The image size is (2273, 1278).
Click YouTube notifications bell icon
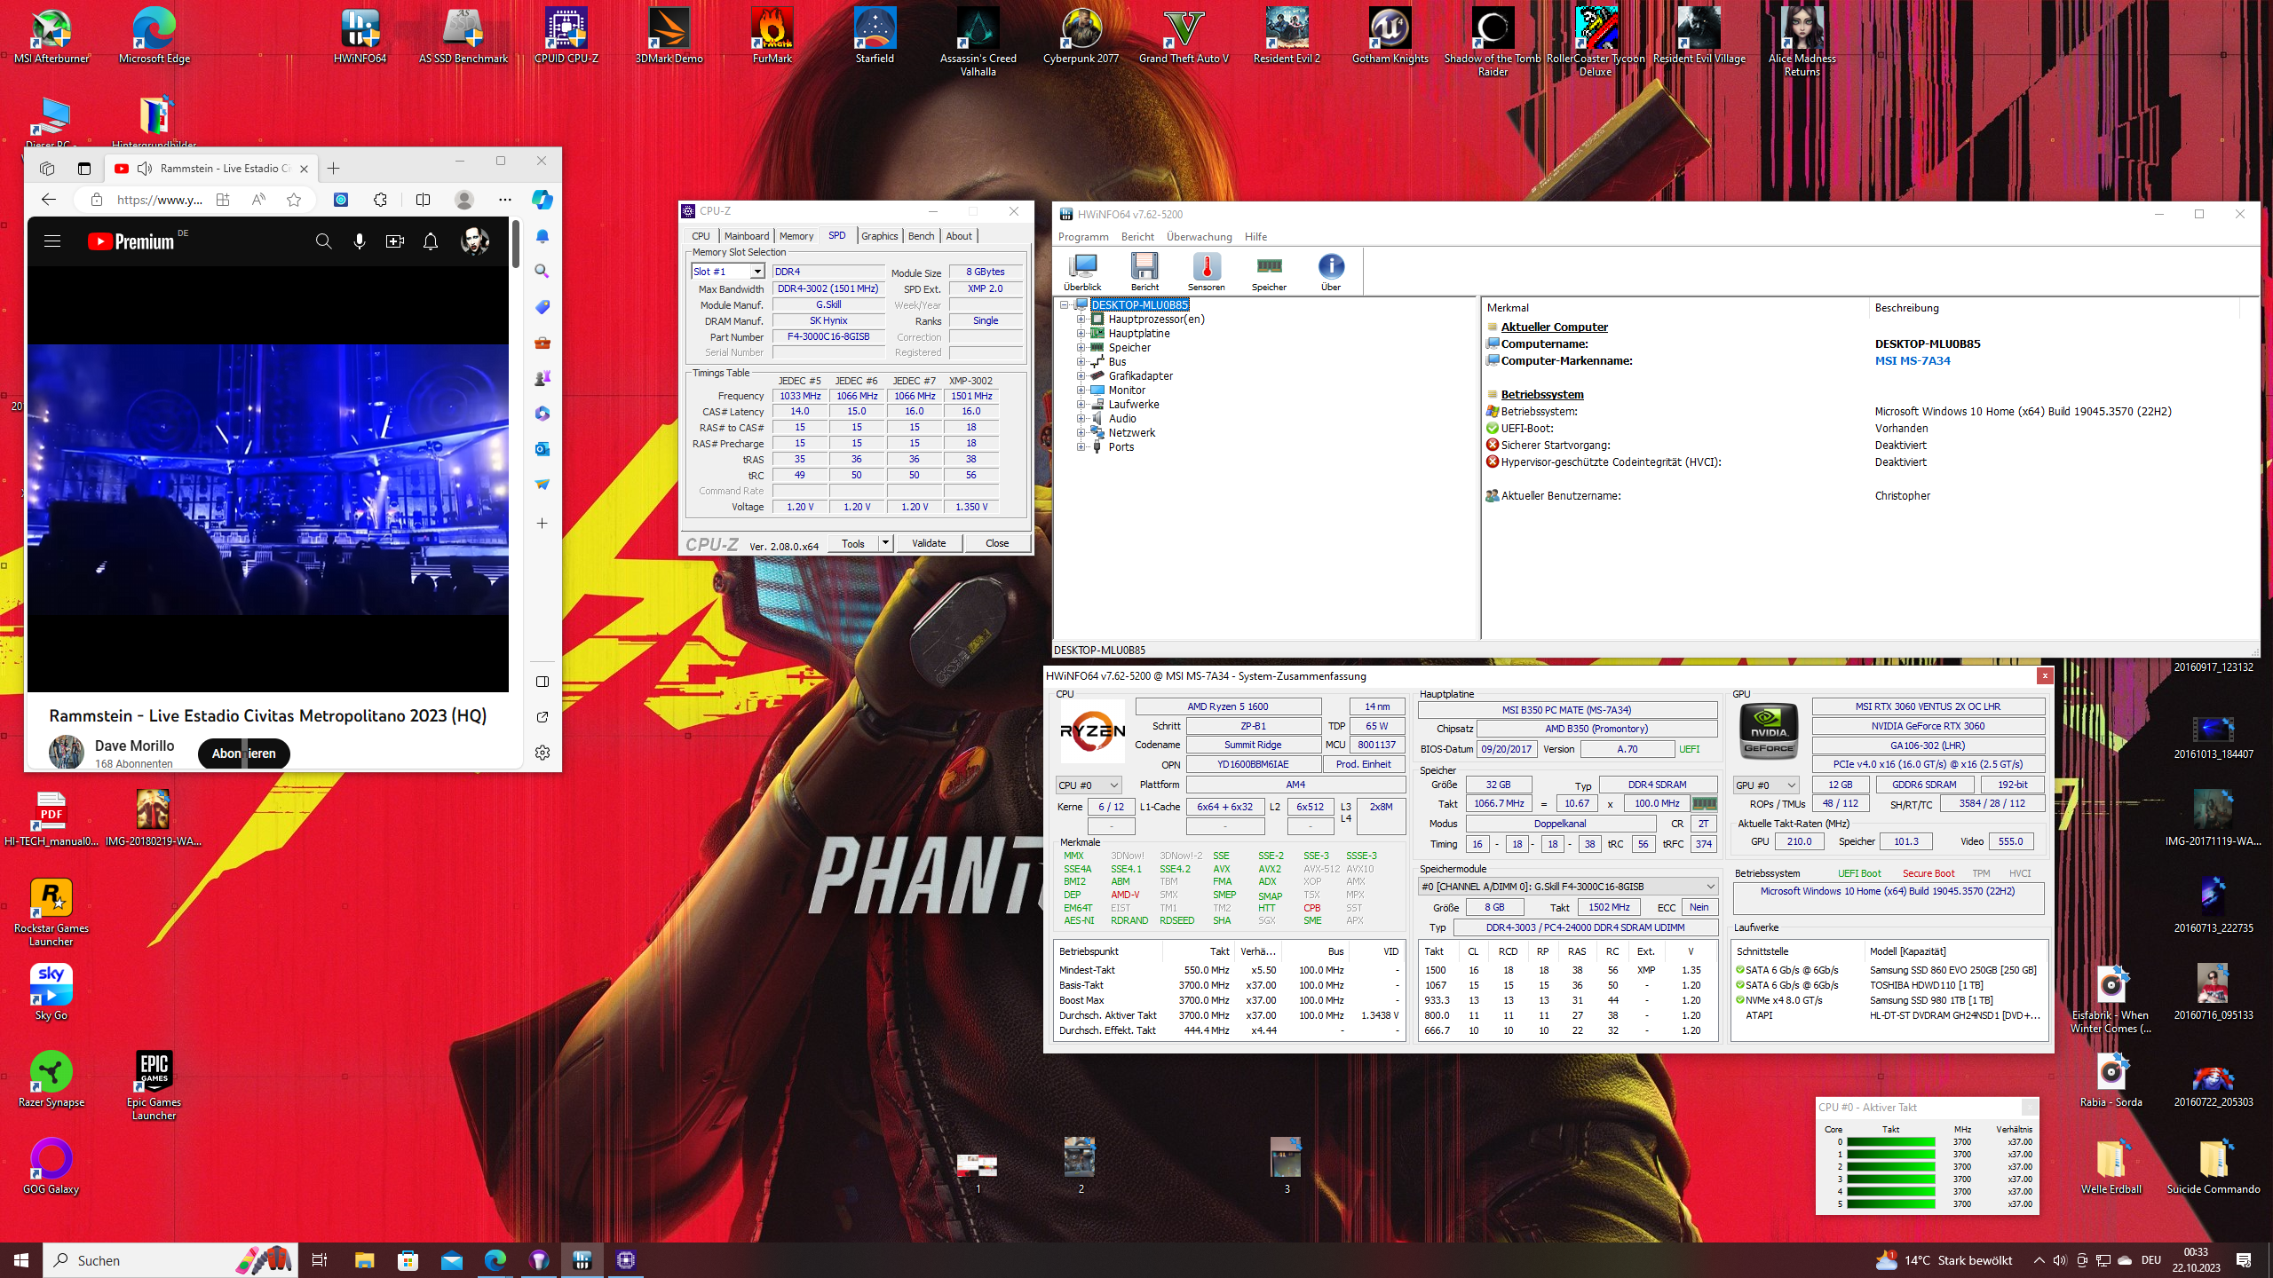tap(431, 241)
